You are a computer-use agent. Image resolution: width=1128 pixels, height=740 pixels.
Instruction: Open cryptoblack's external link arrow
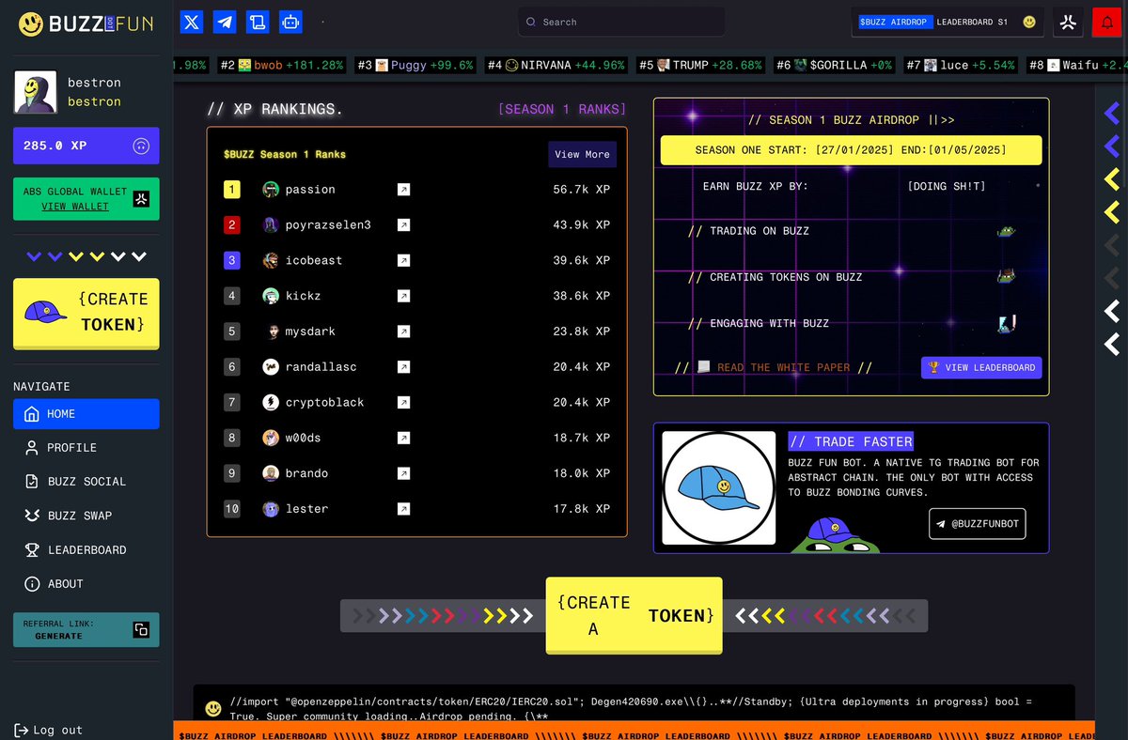(x=403, y=402)
